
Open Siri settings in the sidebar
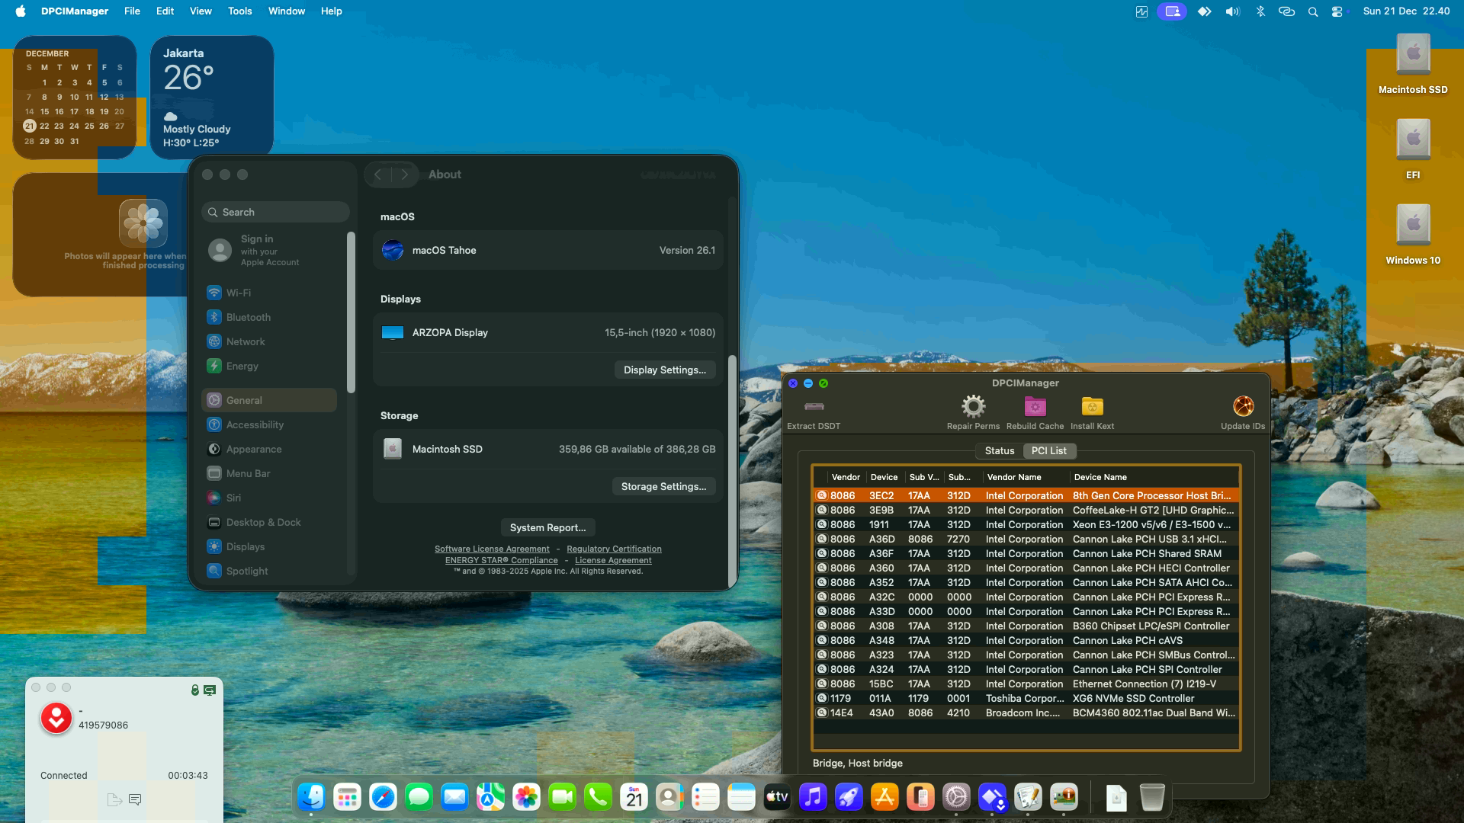point(269,498)
